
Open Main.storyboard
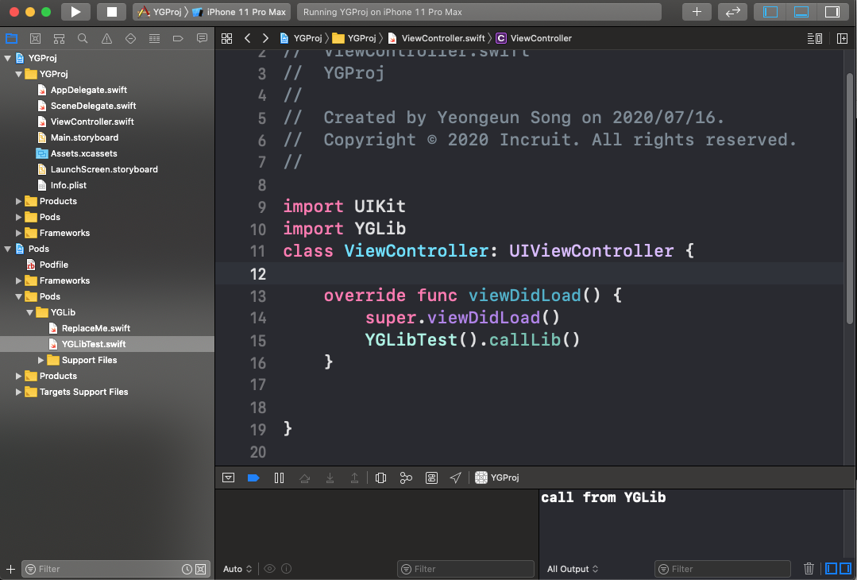point(84,137)
